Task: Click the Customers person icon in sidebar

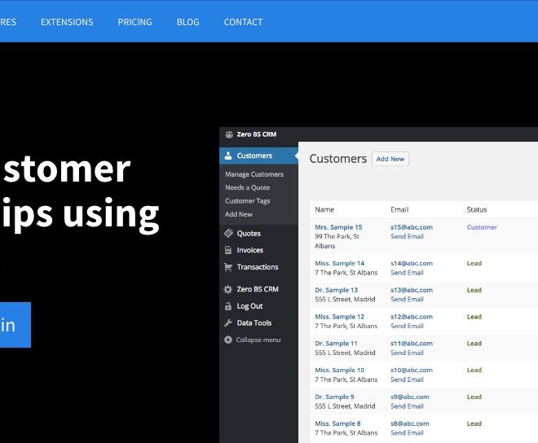Action: click(228, 156)
